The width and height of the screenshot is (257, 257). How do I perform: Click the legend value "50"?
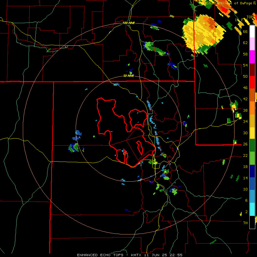click(245, 77)
